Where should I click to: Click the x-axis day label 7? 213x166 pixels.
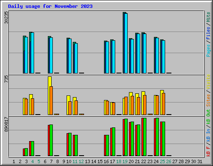[x=51, y=161]
